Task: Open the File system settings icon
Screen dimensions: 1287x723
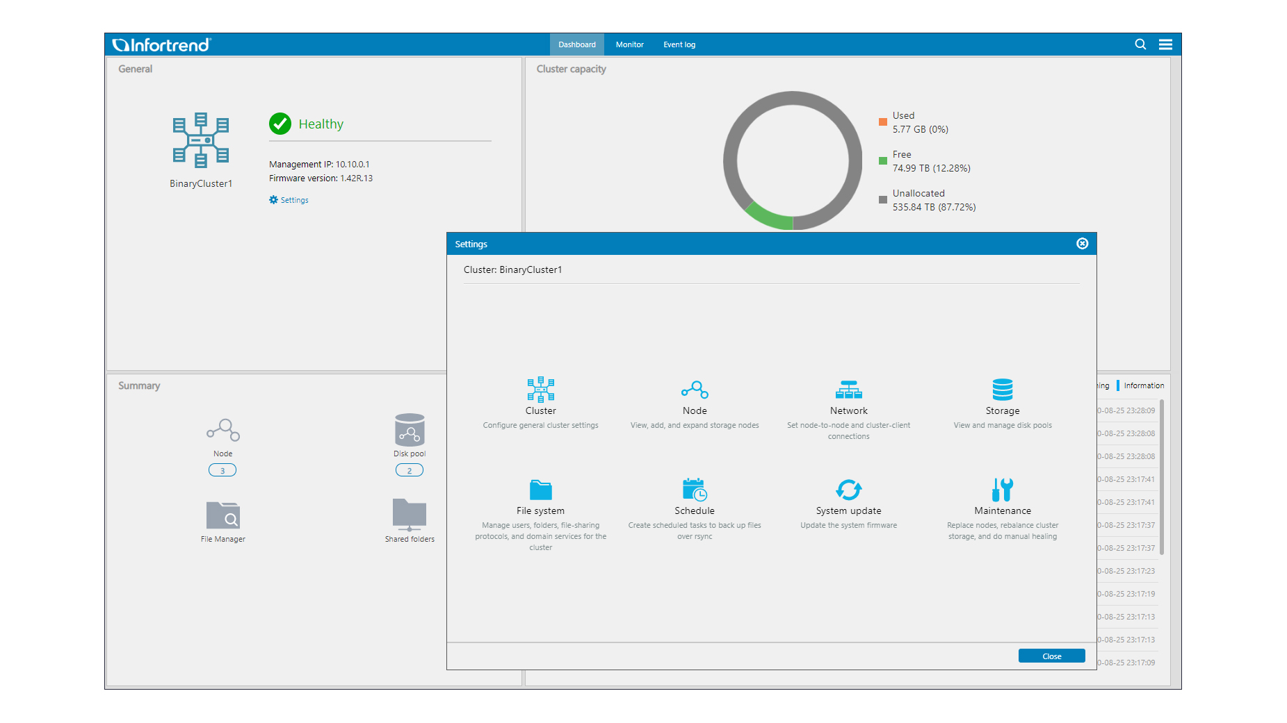Action: 540,490
